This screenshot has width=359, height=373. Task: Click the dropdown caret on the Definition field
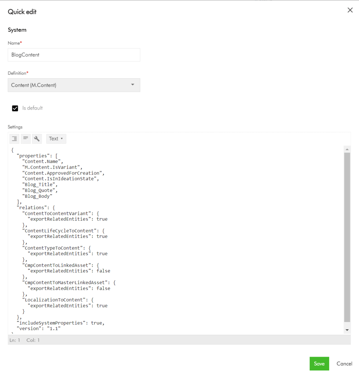133,85
